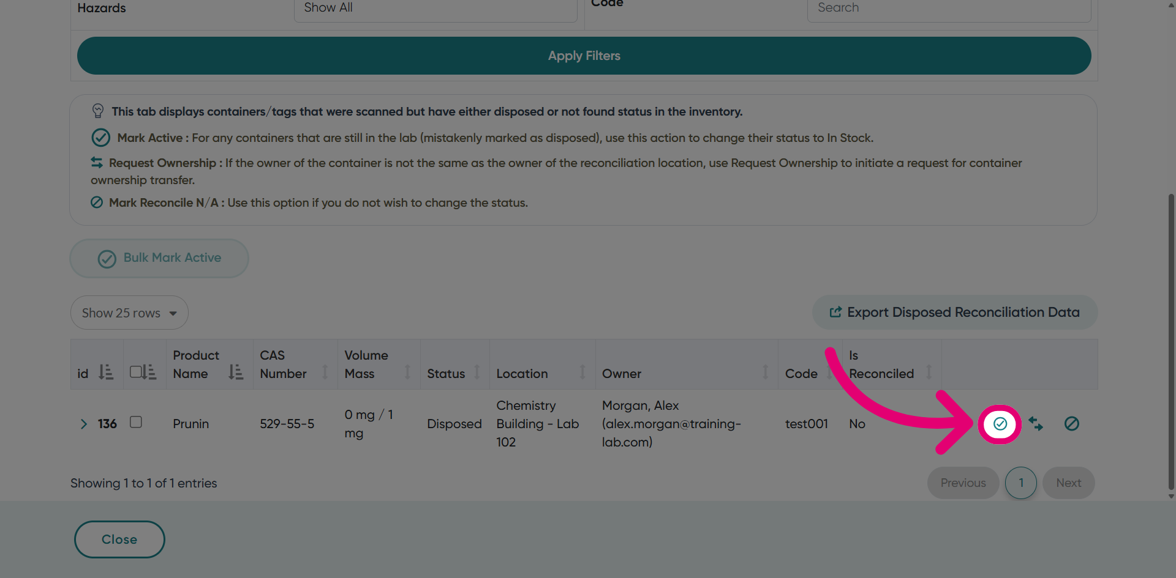Sort by Is Reconciled column
Screen dimensions: 1176x578
929,372
